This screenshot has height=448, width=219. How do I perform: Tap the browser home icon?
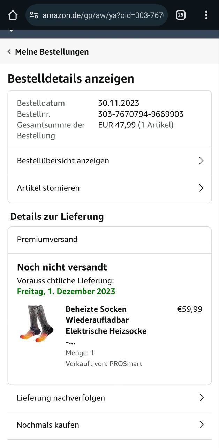click(x=13, y=15)
